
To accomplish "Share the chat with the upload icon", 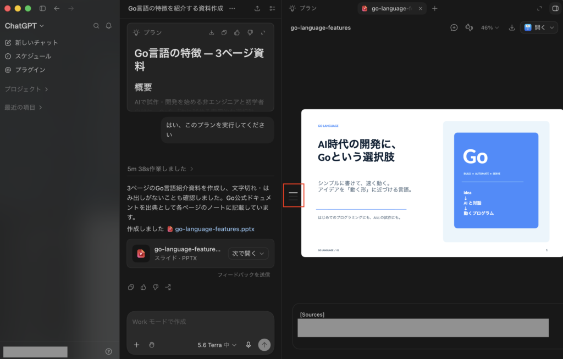I will tap(257, 8).
